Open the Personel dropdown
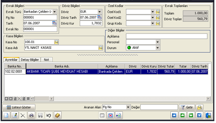 pos(157,42)
